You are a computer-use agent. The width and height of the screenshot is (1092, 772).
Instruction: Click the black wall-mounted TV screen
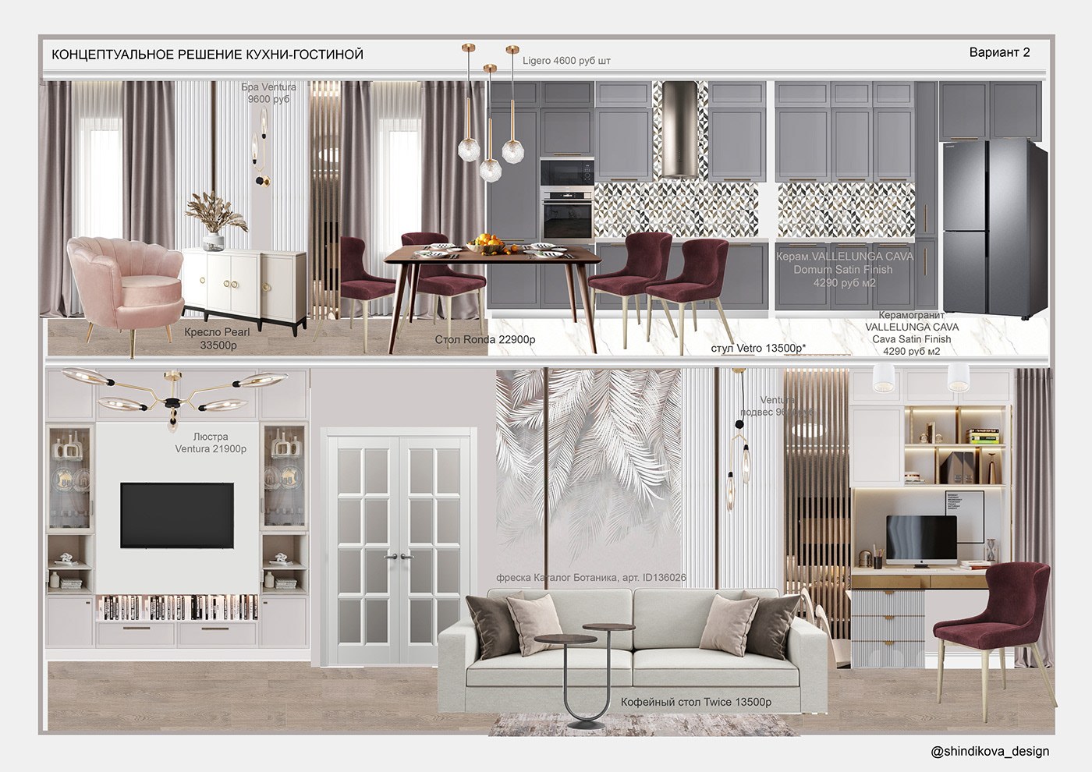point(177,515)
